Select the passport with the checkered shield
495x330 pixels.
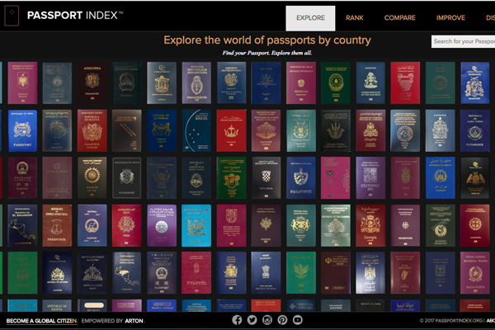tap(266, 177)
